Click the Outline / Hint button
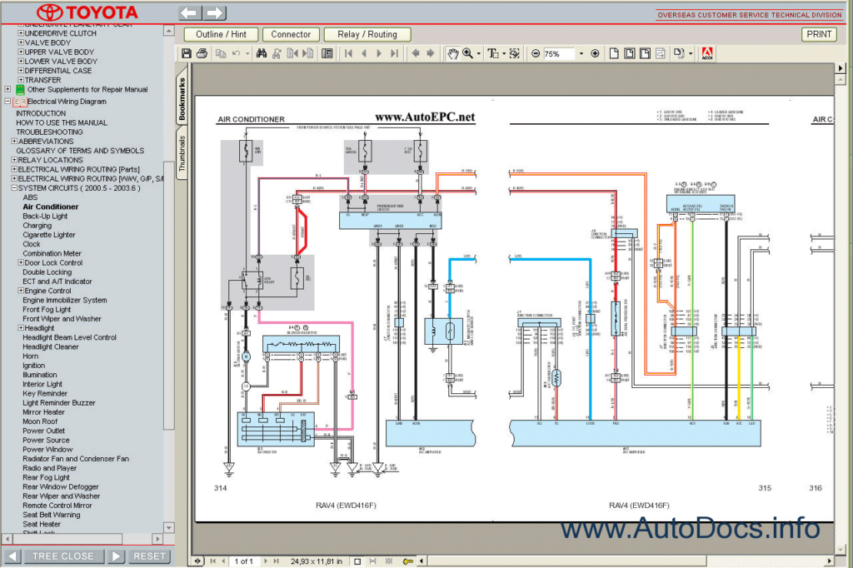This screenshot has height=568, width=853. 221,34
